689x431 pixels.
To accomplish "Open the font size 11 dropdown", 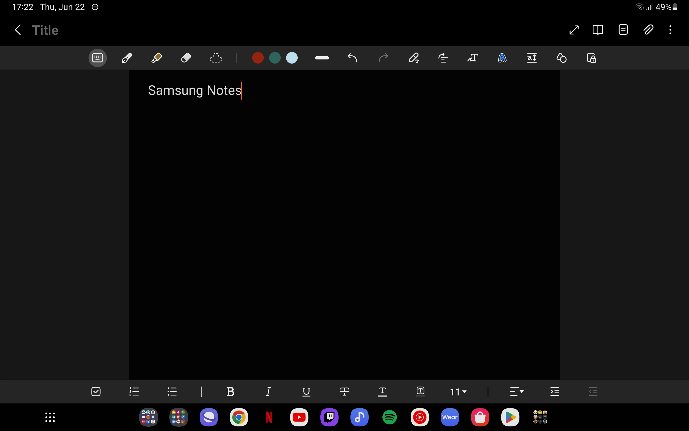I will (458, 392).
